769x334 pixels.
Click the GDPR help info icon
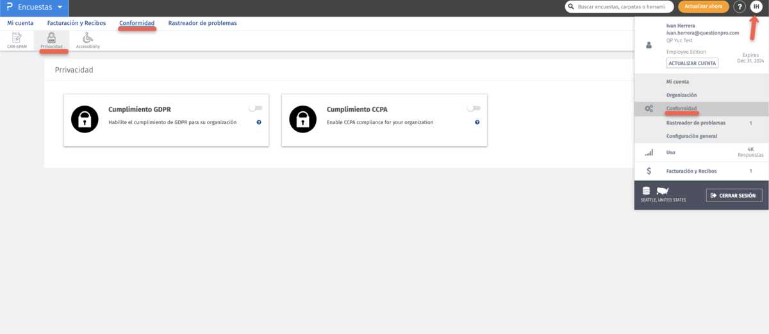(x=259, y=122)
